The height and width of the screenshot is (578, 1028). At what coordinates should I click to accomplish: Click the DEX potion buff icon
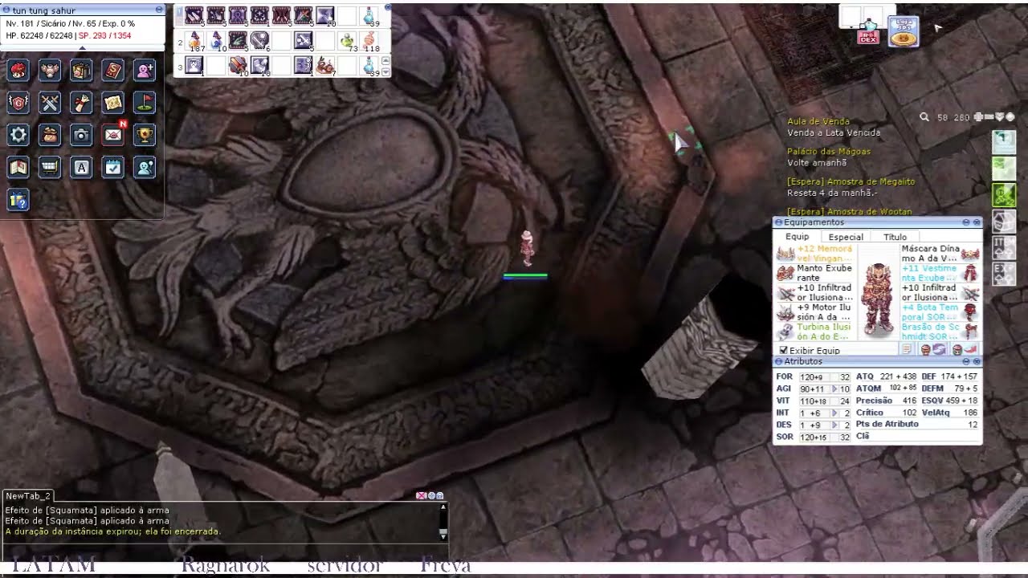point(868,31)
